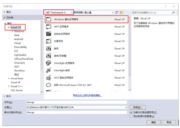Viewport: 180px width, 128px height.
Task: Click the 确定 button
Action: pos(153,122)
